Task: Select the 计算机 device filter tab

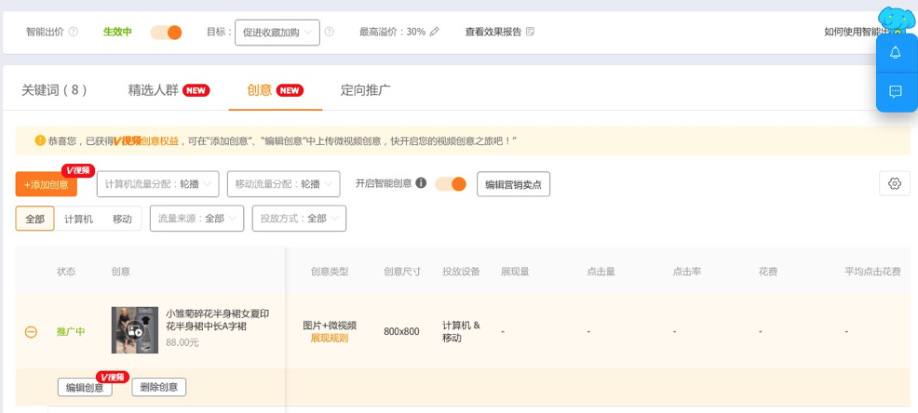Action: pos(78,220)
